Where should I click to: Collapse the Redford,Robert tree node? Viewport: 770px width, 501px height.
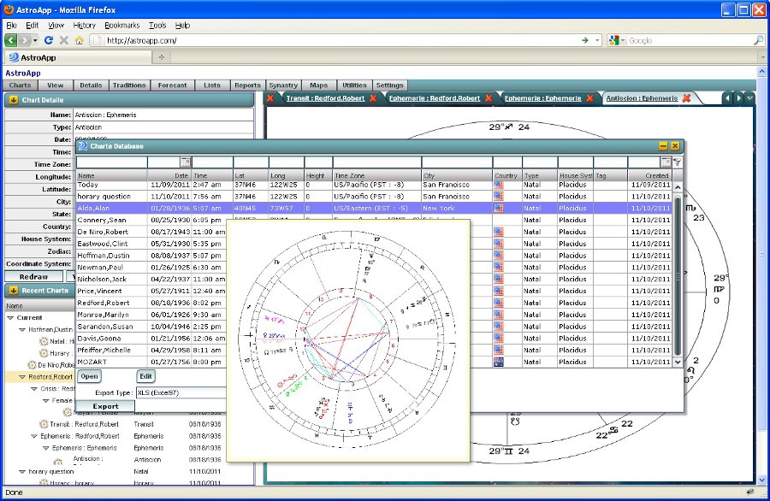(23, 376)
